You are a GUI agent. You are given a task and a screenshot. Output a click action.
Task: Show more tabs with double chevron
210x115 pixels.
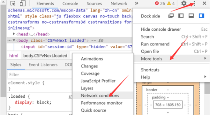pos(137,3)
